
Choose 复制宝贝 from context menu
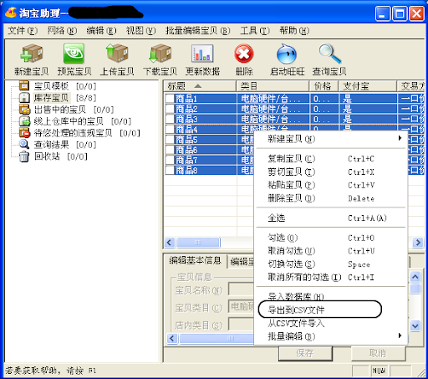(330, 158)
